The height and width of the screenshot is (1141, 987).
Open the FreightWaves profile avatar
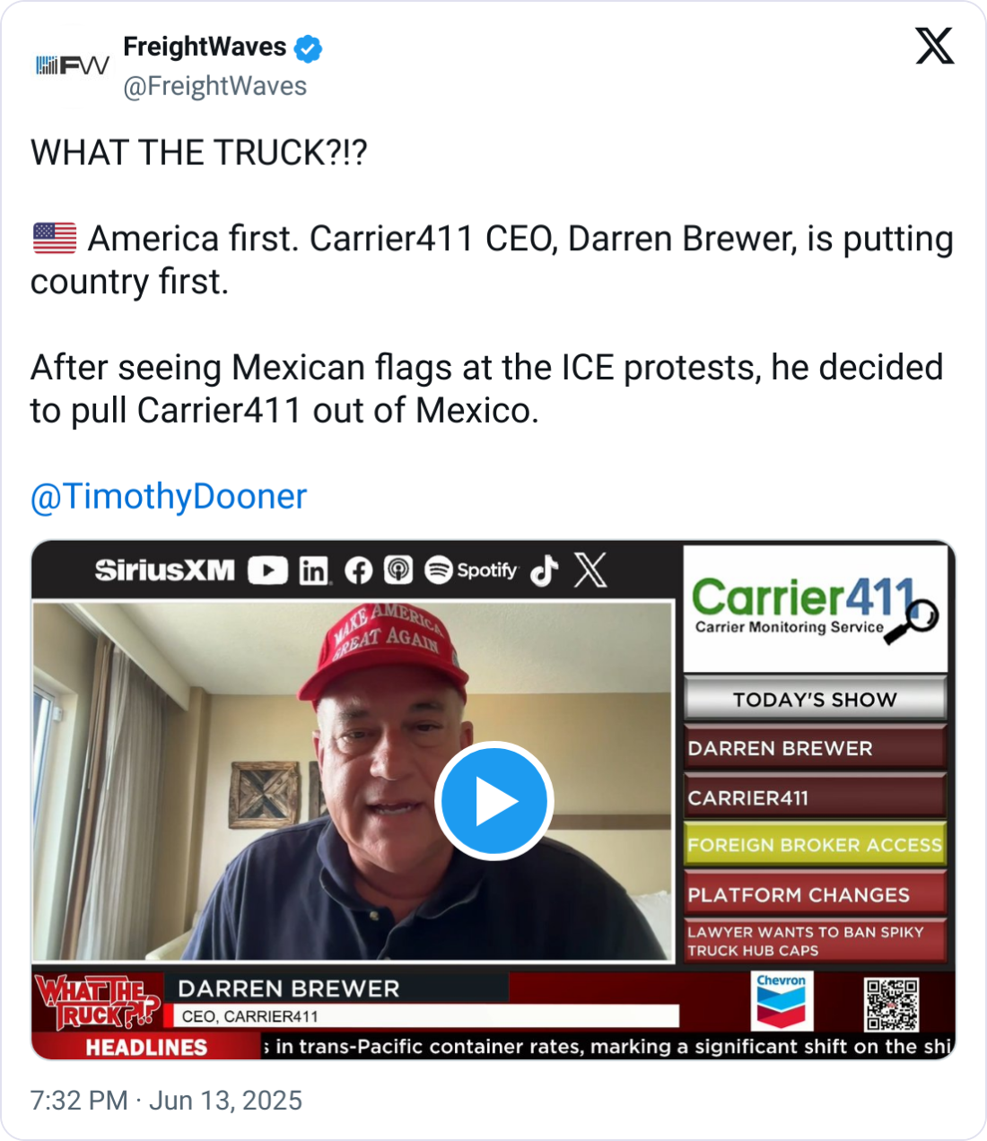coord(72,65)
